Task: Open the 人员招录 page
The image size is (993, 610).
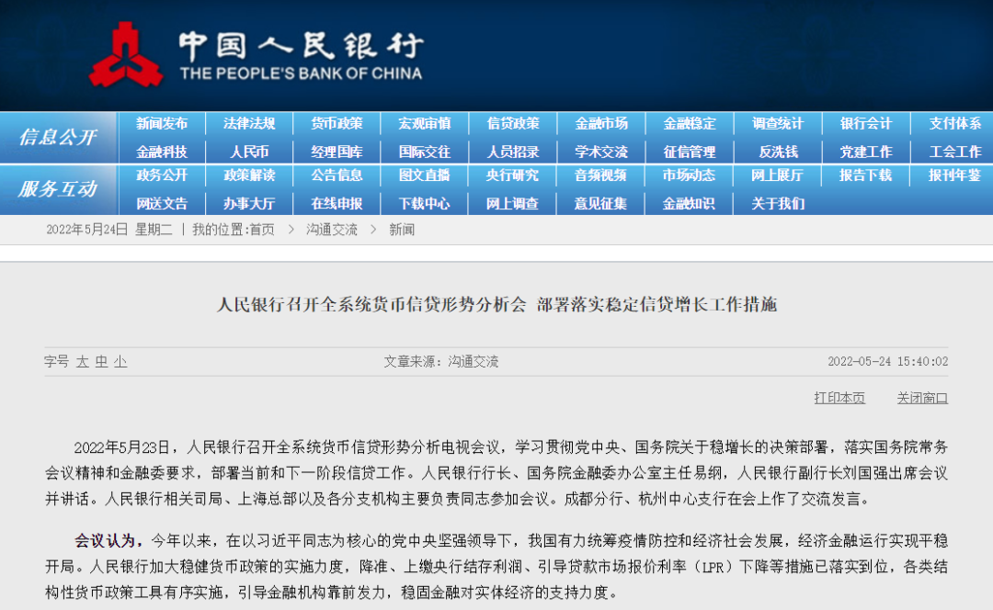Action: point(513,151)
